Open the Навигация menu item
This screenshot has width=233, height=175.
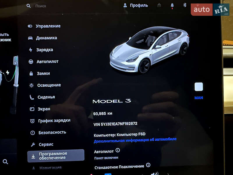(x=50, y=167)
